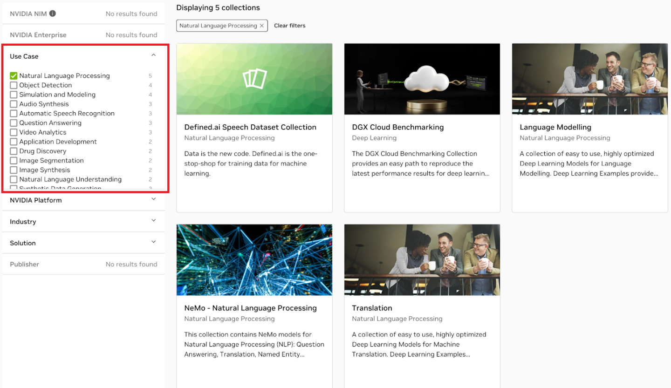Open the Language Modelling collection title

[555, 127]
